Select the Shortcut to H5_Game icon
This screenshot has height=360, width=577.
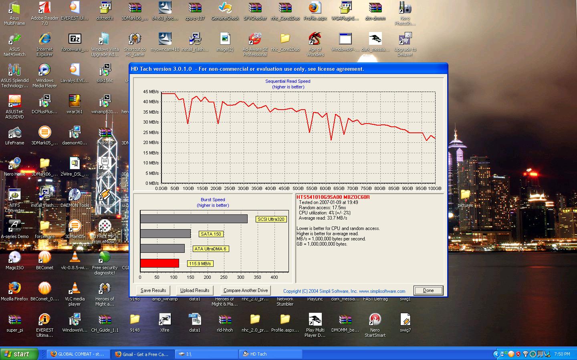tap(135, 44)
